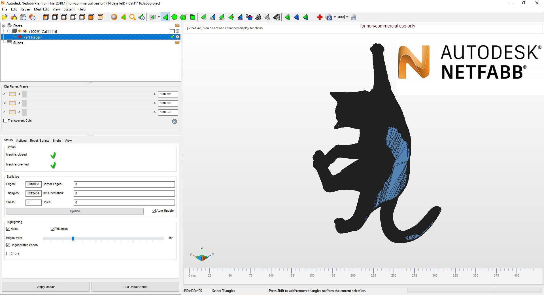Viewport: 544px width, 295px height.
Task: Open dropdown arrow next to abc icon
Action: 347,17
